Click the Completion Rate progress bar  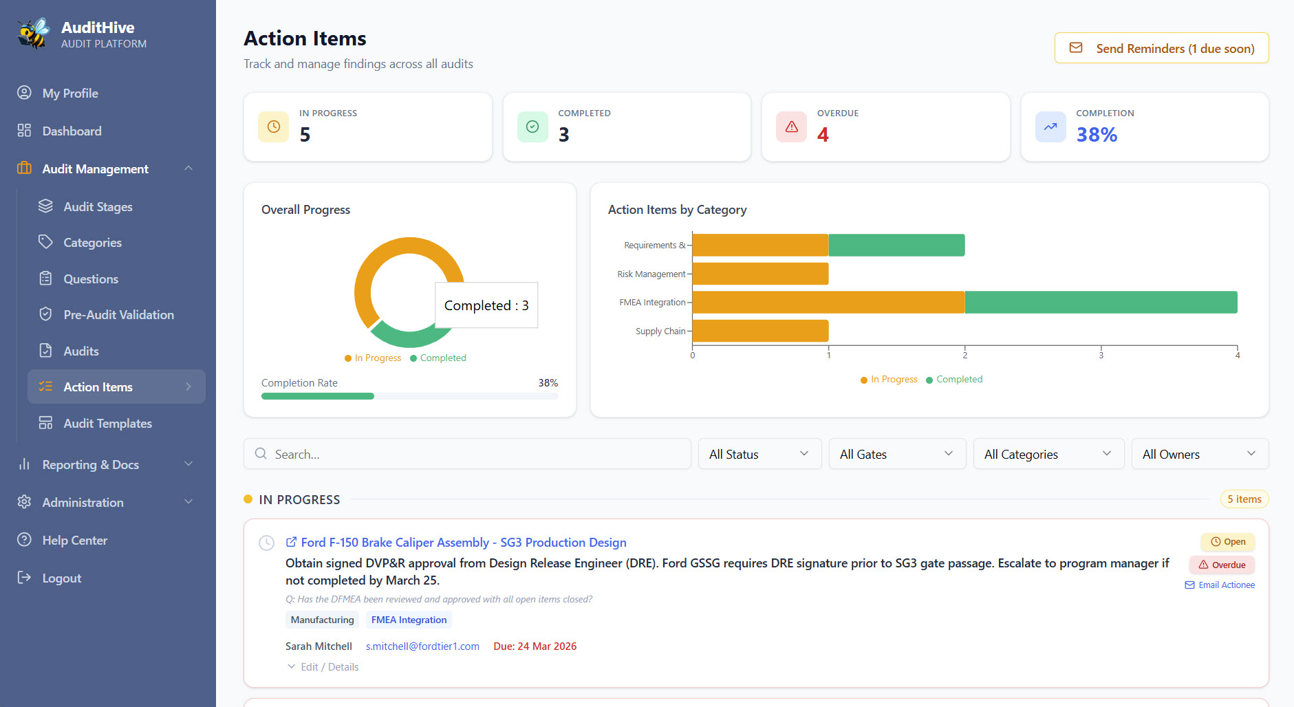tap(409, 396)
